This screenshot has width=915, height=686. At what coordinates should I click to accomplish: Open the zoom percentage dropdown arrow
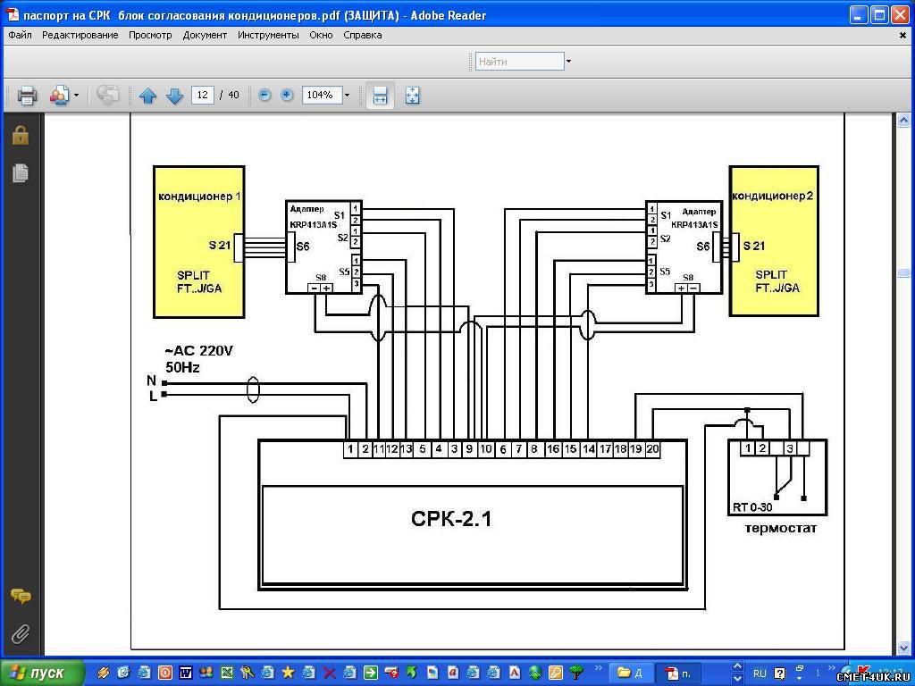pos(347,95)
